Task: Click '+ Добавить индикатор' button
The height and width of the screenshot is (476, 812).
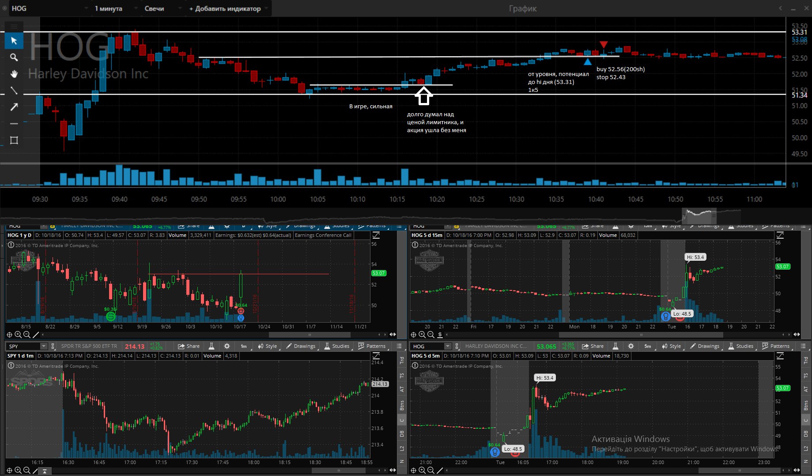Action: coord(228,8)
